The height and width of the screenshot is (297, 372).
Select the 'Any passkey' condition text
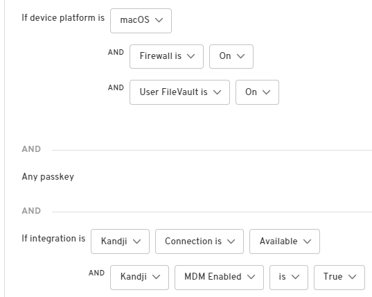pyautogui.click(x=48, y=177)
